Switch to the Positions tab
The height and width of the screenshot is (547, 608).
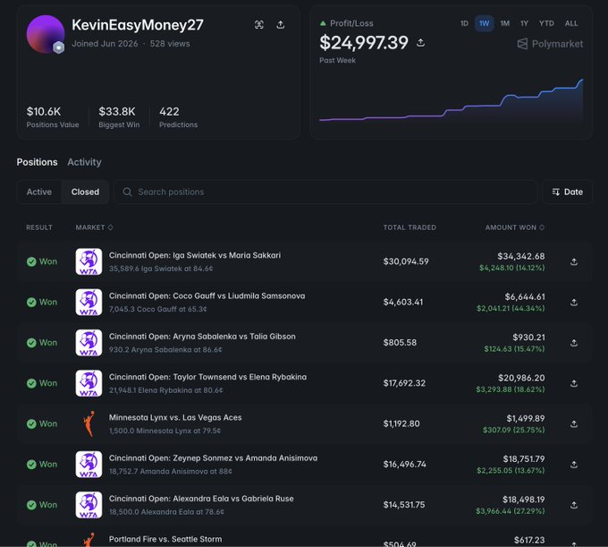pyautogui.click(x=37, y=162)
